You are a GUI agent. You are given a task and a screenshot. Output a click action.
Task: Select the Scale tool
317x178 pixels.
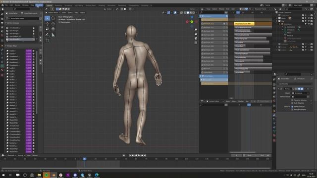pos(48,29)
